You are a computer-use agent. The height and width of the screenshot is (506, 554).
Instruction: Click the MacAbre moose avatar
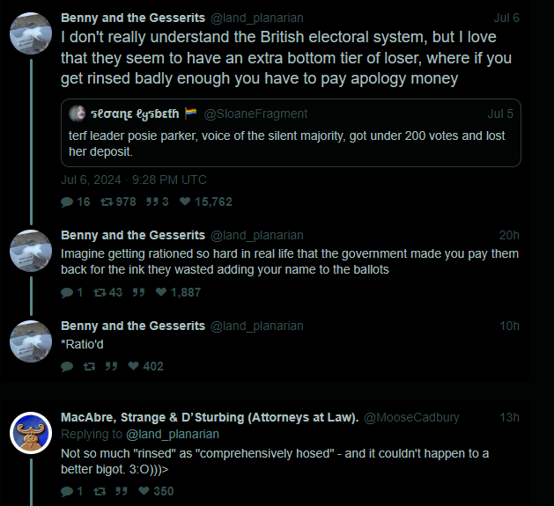(x=31, y=433)
